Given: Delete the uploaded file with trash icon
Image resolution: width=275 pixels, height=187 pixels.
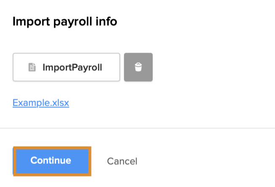Looking at the screenshot, I should pos(138,67).
